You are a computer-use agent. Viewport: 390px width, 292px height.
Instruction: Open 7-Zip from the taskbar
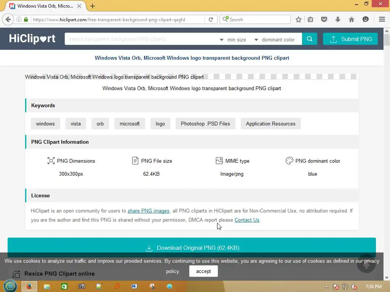click(82, 287)
